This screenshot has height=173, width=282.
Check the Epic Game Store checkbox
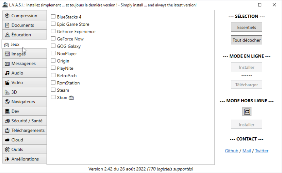click(53, 24)
